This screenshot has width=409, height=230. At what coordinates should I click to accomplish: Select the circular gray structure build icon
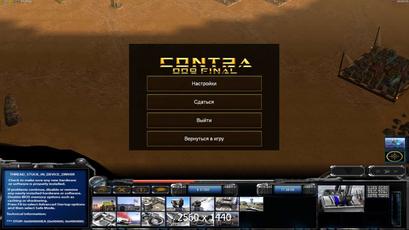point(153,219)
